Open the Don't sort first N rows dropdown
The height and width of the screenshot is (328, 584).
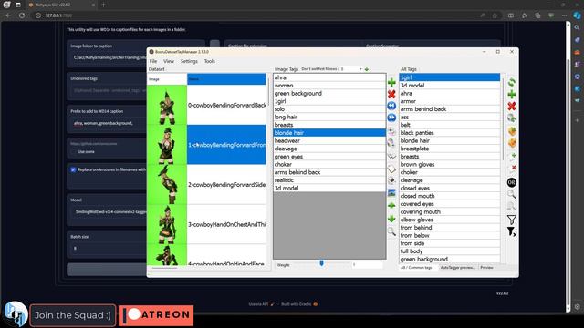coord(350,69)
